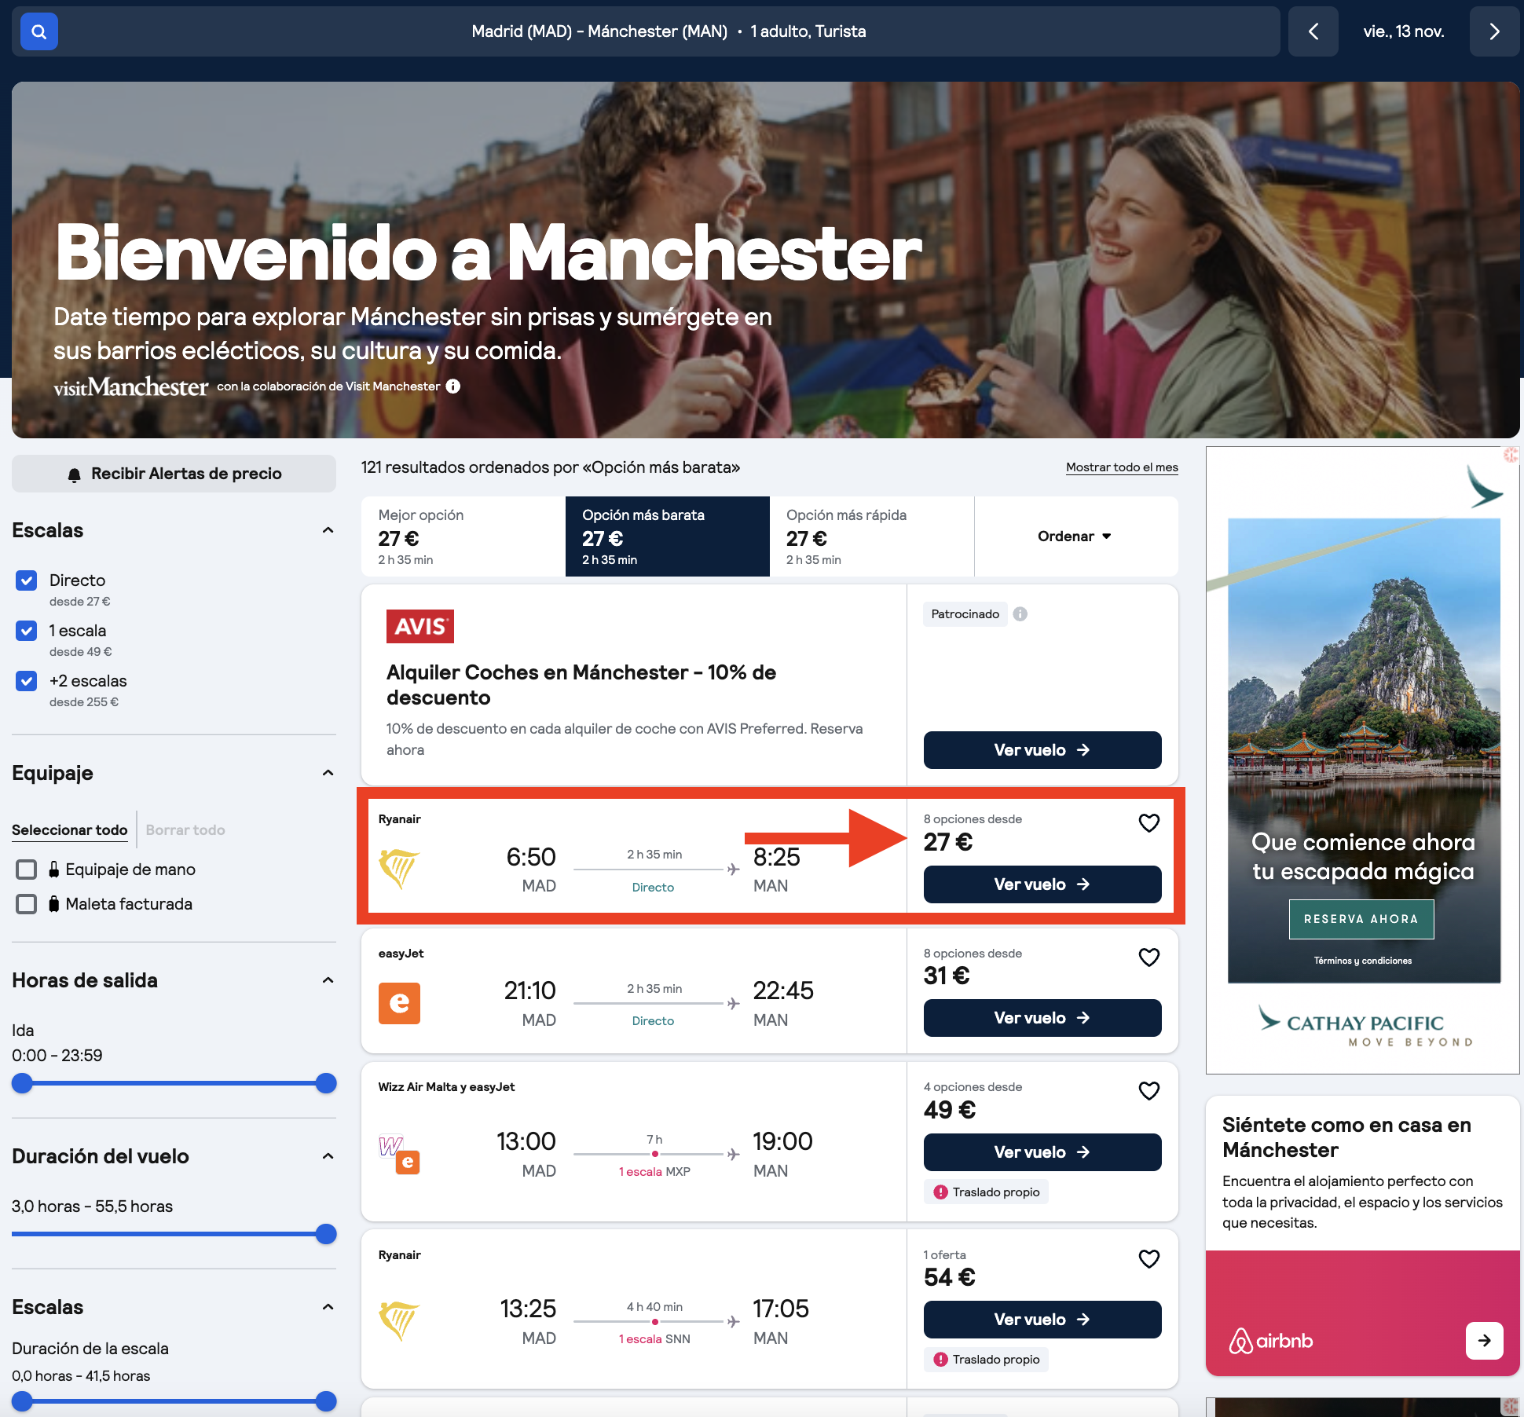
Task: Collapse Horas de salida section
Action: 328,980
